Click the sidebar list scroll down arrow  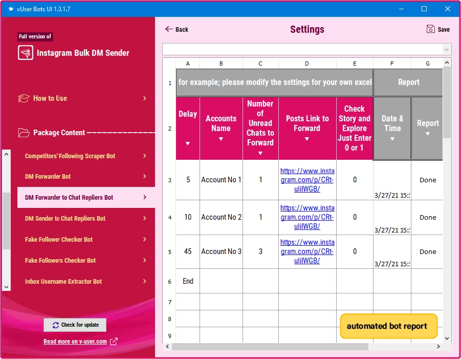click(x=7, y=287)
